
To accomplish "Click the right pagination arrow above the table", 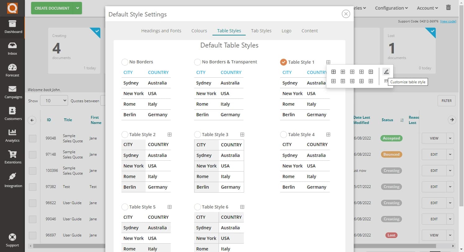I will coord(452,120).
